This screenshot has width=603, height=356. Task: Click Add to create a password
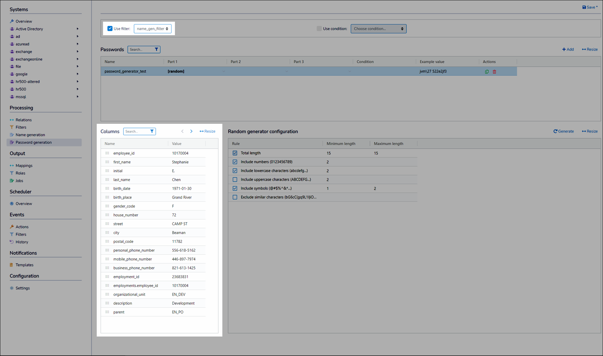pos(568,49)
